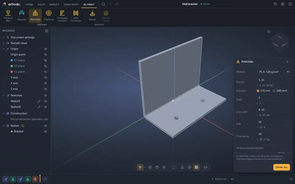Run Overhang Analysis
Image resolution: width=295 pixels, height=184 pixels.
(62, 16)
